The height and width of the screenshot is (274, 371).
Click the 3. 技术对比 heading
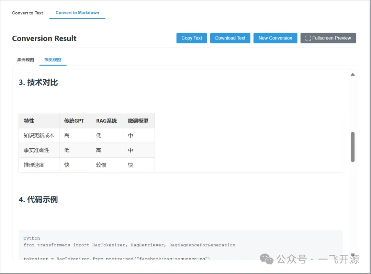(x=38, y=82)
